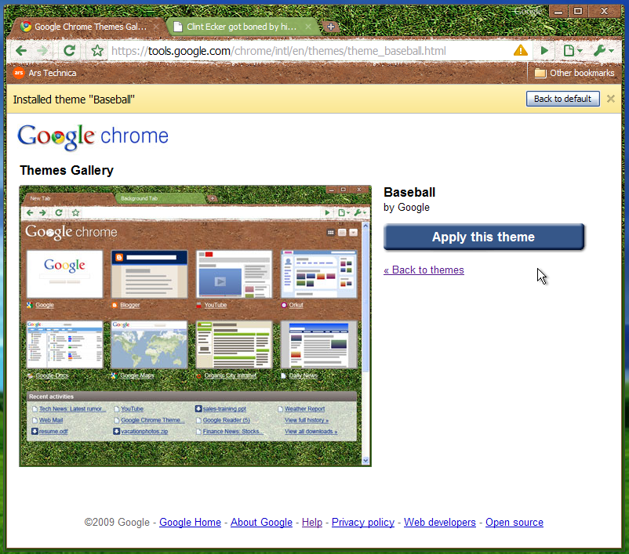Open the Help footer link
Image resolution: width=629 pixels, height=554 pixels.
tap(312, 523)
